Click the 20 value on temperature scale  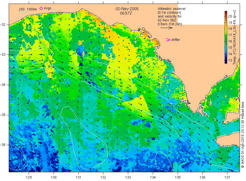pos(230,16)
